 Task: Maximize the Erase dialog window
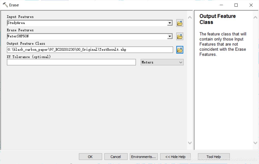pos(236,5)
